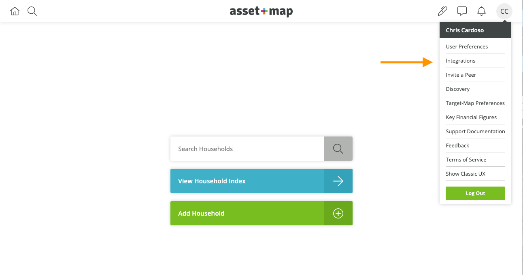Open Key Financial Figures settings
Screen dimensions: 523x275
[x=471, y=117]
